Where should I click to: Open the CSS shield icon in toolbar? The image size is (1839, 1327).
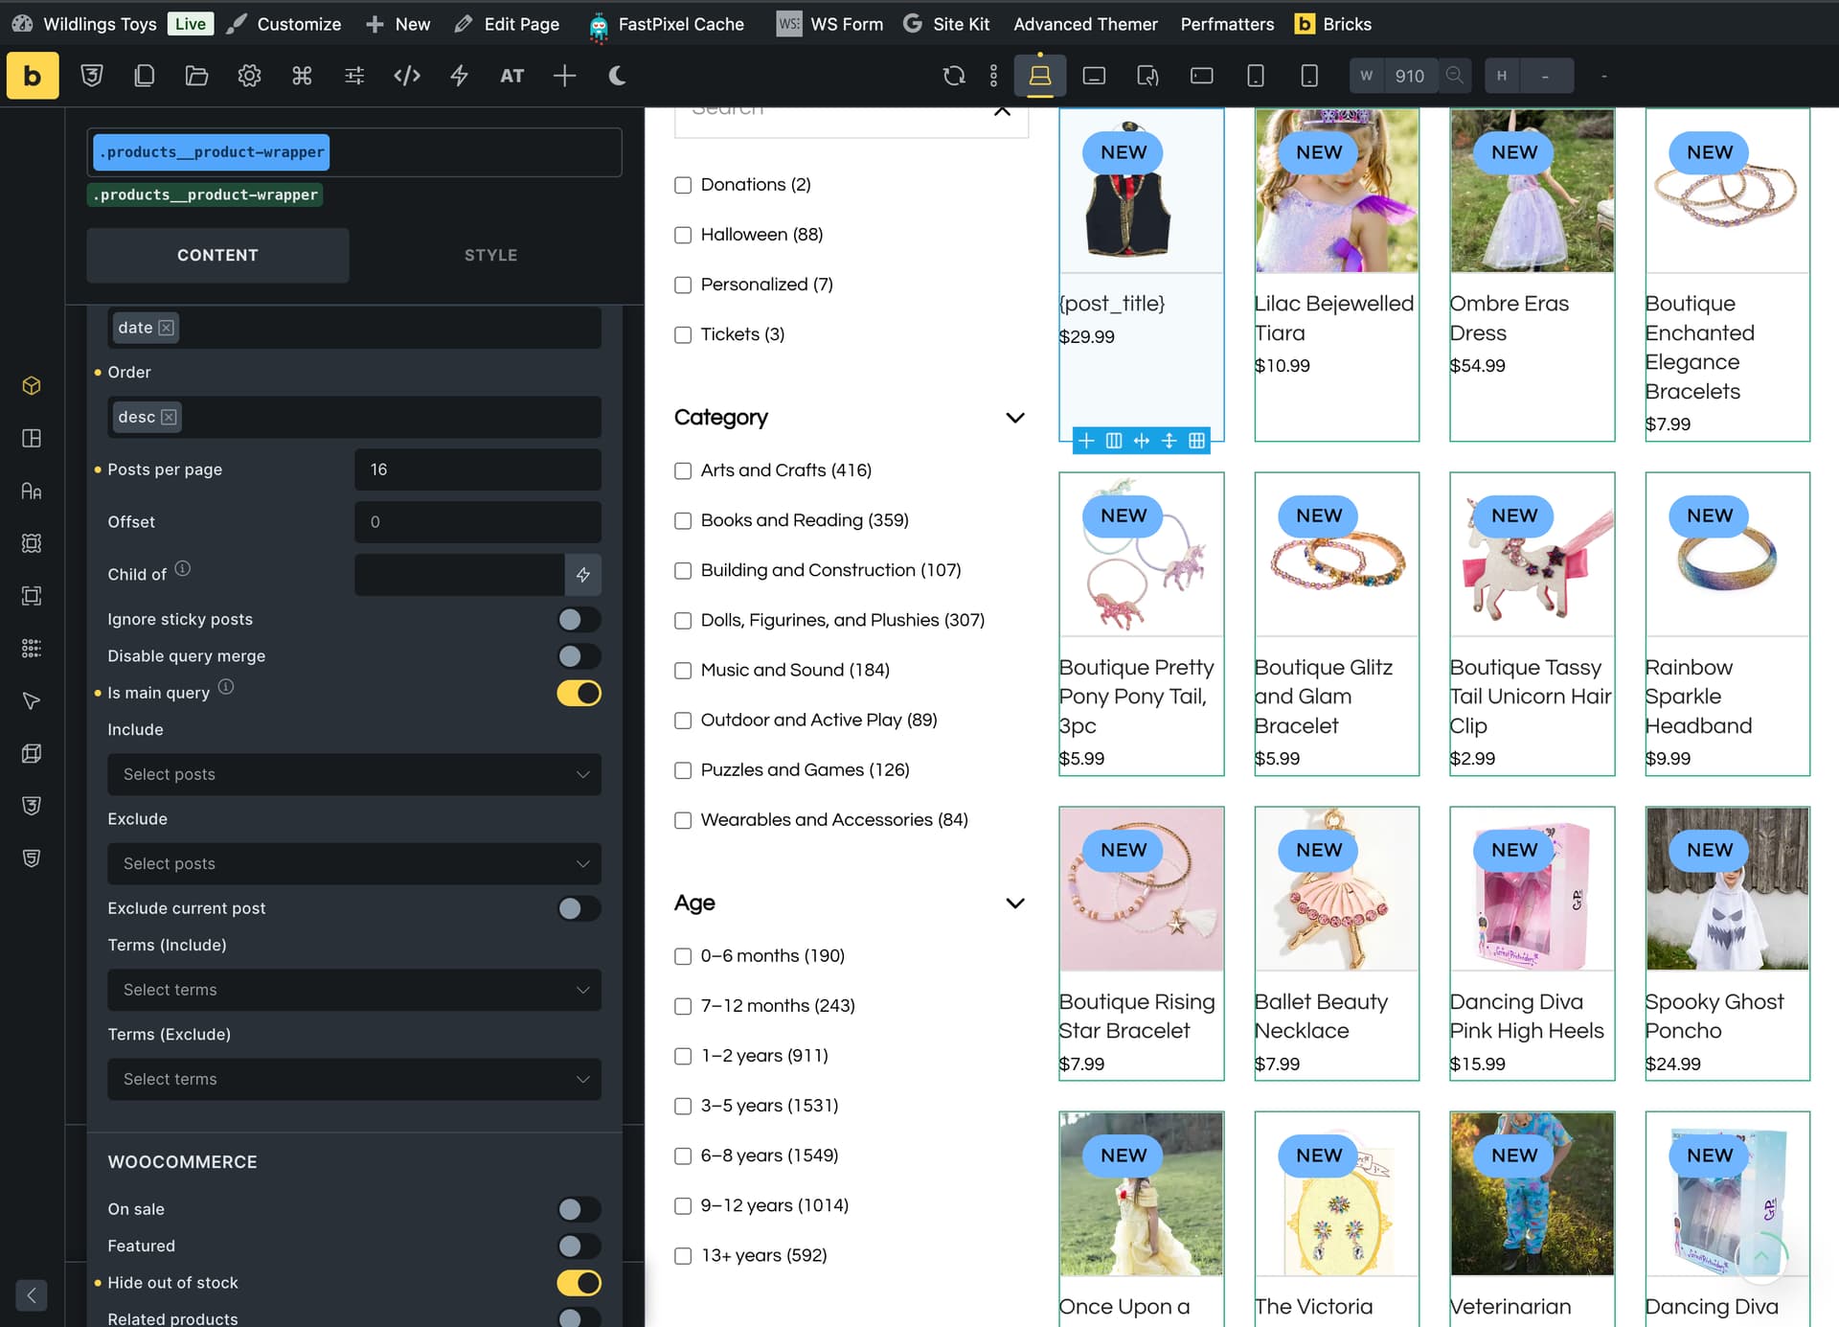(x=92, y=76)
